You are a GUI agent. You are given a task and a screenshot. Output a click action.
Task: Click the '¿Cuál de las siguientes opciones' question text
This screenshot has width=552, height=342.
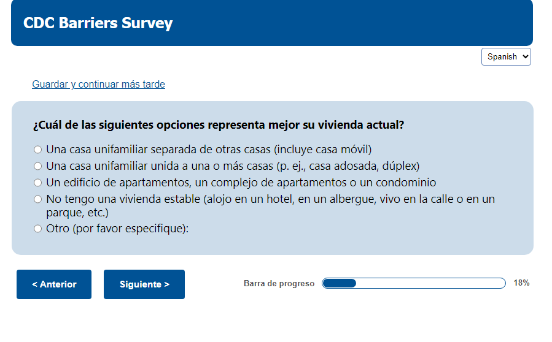tap(219, 125)
